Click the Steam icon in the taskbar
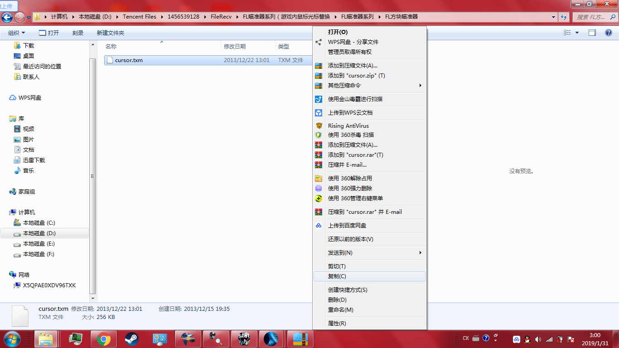The height and width of the screenshot is (348, 619). [x=132, y=339]
